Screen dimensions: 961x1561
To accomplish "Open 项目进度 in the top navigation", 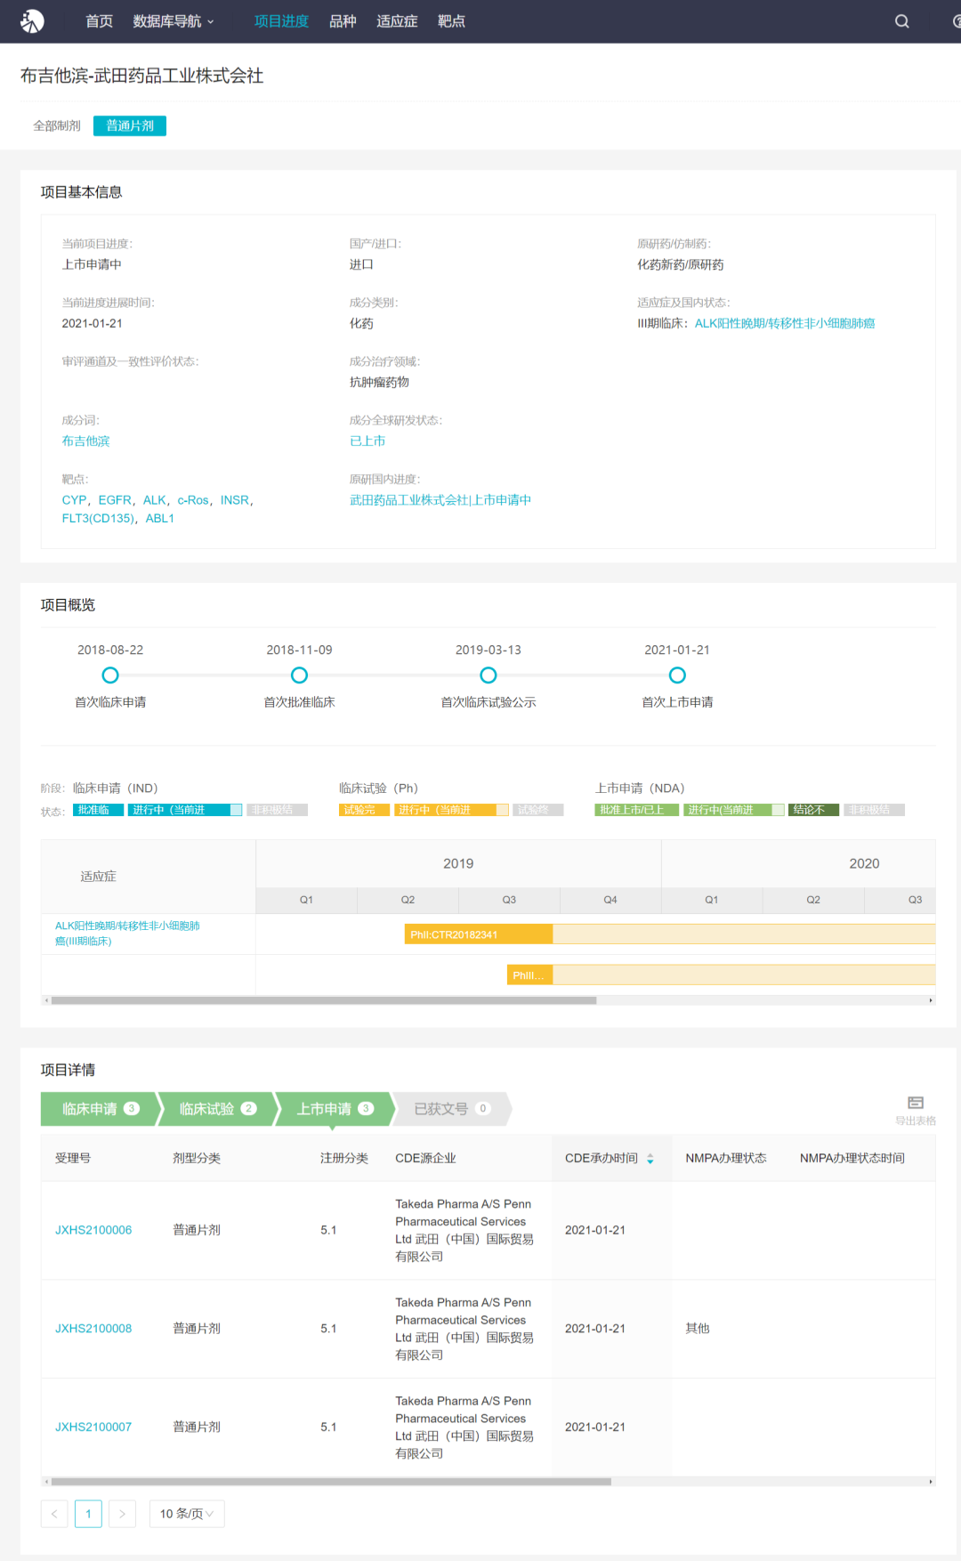I will click(281, 21).
